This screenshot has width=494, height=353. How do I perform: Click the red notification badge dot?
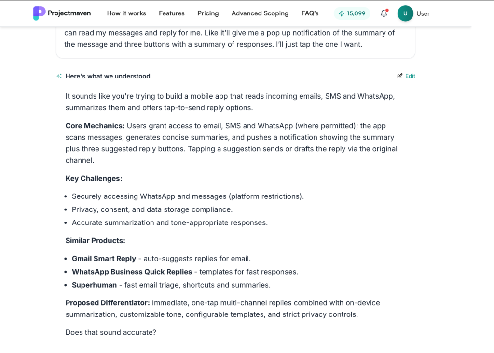coord(387,10)
